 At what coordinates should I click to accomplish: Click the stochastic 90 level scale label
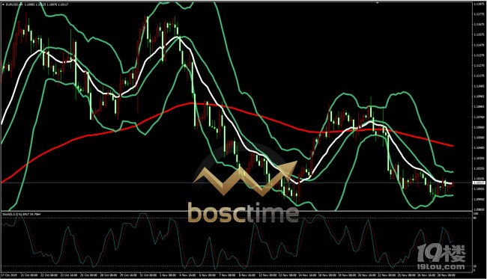tap(475, 218)
